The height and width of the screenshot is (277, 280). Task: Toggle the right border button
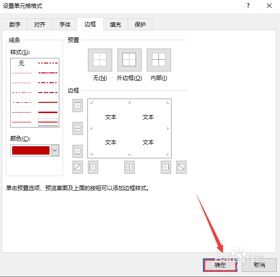pos(166,167)
